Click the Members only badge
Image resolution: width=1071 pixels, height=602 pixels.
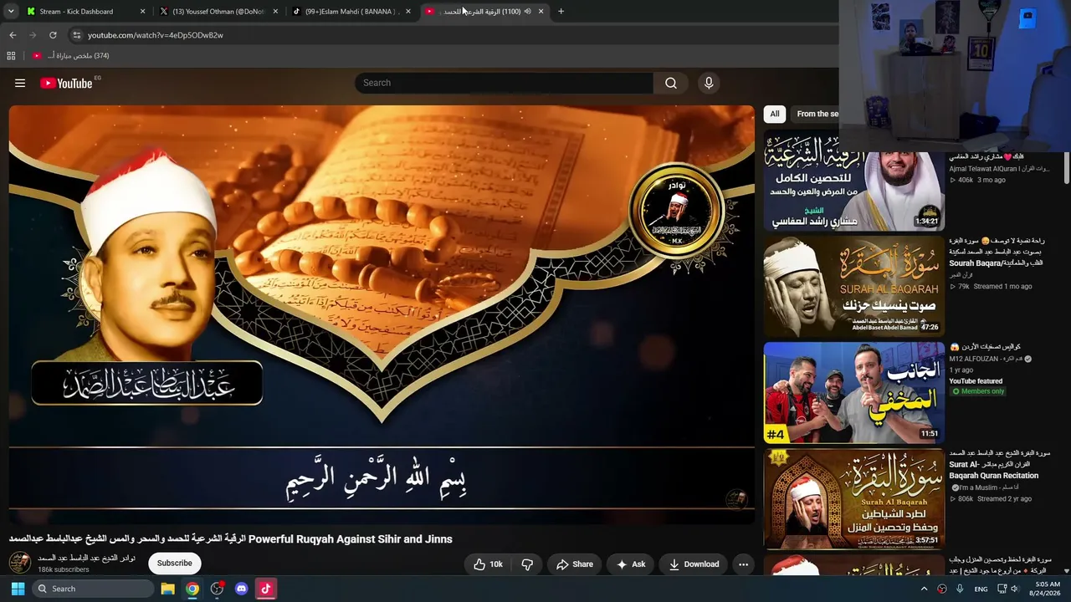(977, 391)
